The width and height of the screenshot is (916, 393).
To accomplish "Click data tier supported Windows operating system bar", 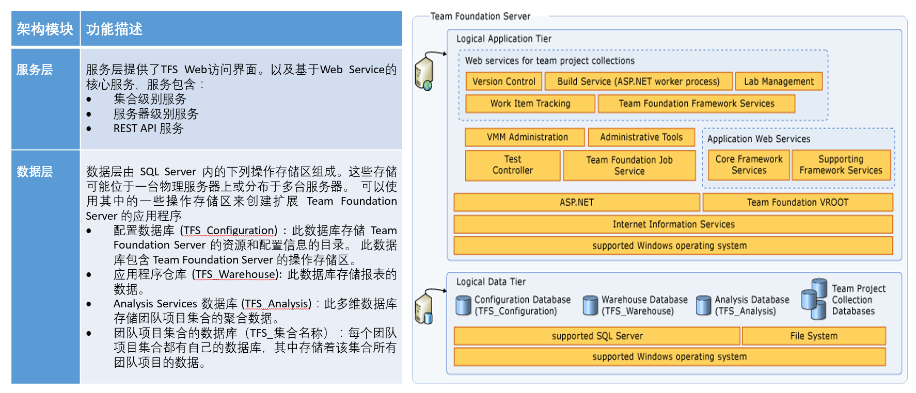I will (670, 357).
